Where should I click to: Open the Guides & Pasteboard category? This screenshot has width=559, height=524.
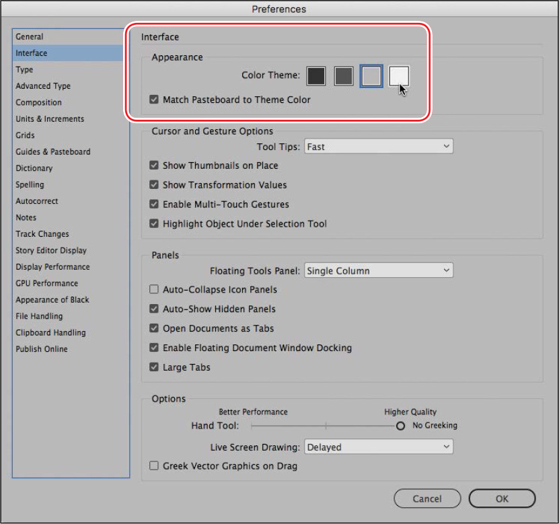point(53,152)
